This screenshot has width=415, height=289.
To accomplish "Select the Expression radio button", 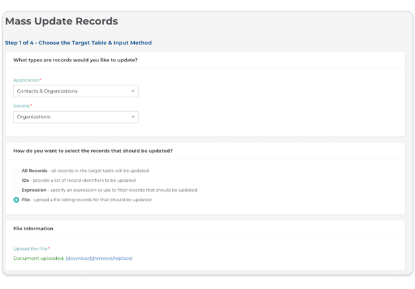I will pos(17,190).
